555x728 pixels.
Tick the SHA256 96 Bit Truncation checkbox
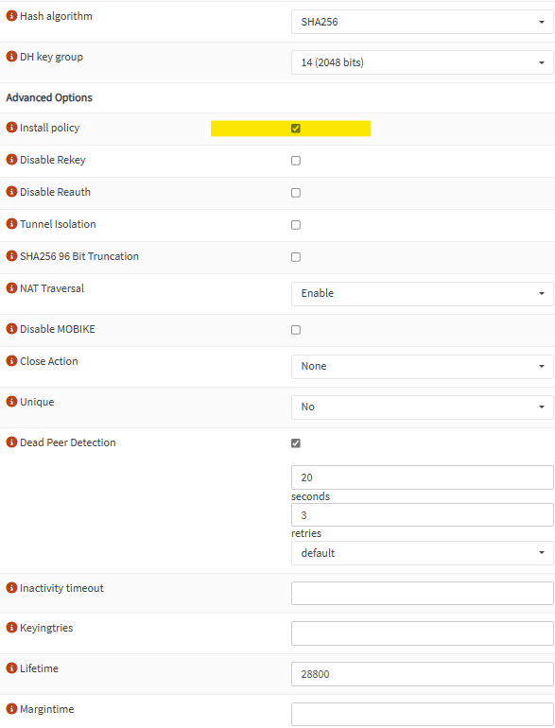(x=296, y=257)
